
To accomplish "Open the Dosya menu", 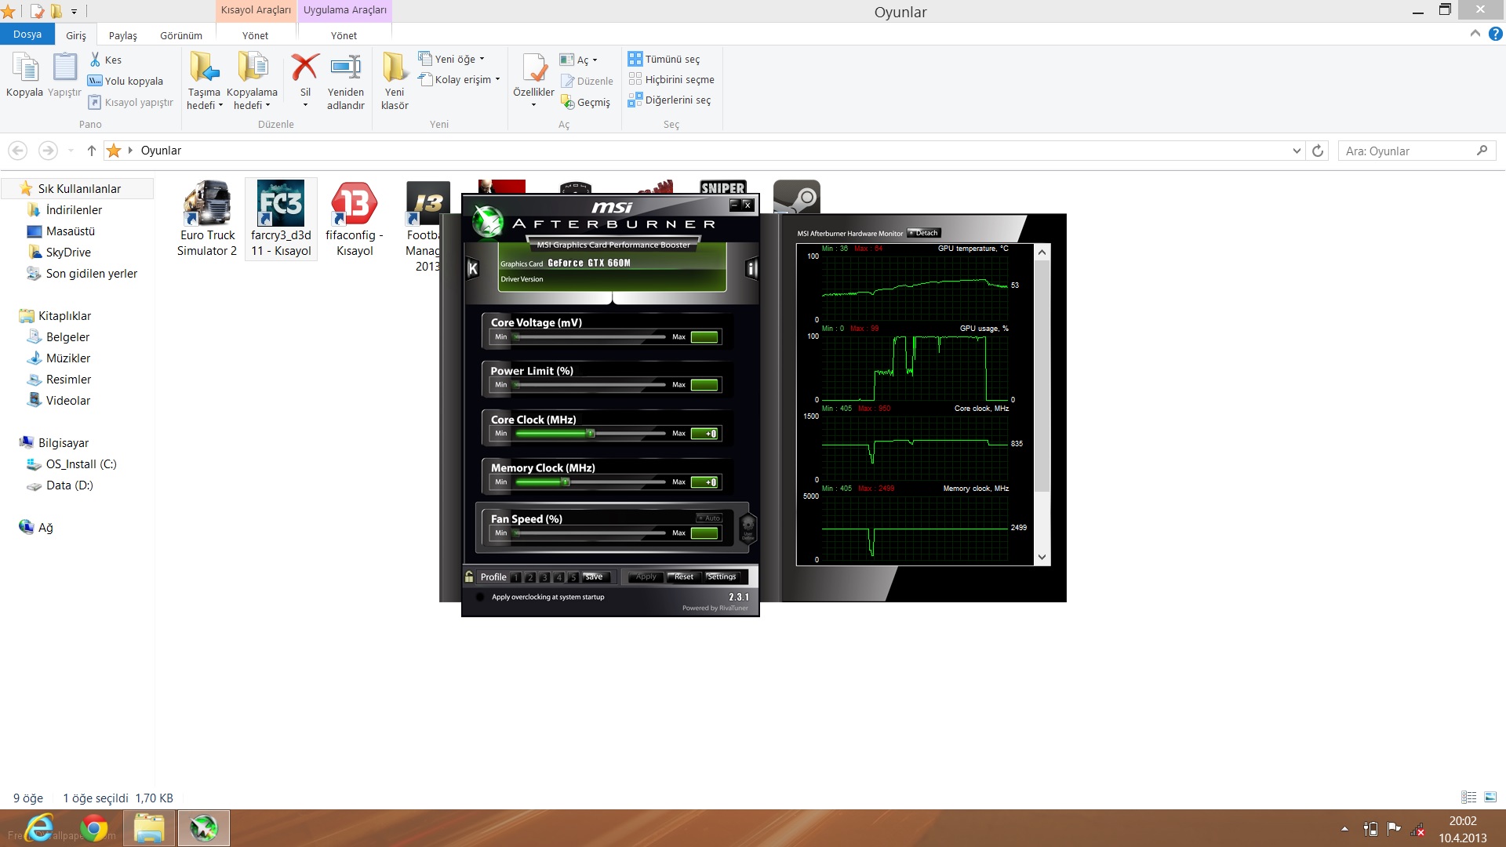I will click(27, 34).
